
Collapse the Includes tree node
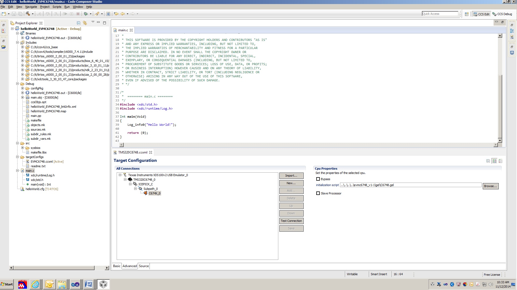coord(18,43)
